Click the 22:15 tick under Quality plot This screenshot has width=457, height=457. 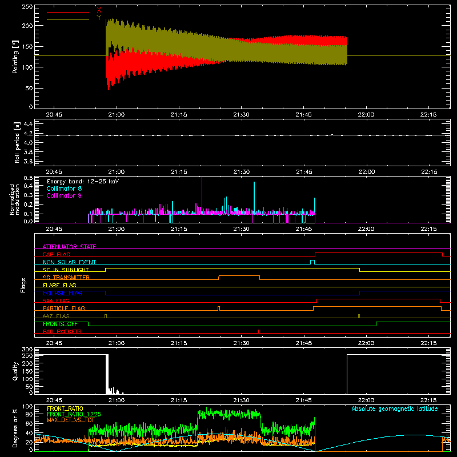pyautogui.click(x=428, y=400)
